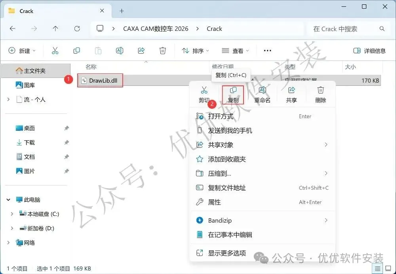Expand the 本地磁盘 (C:) node
The width and height of the screenshot is (396, 274).
[x=12, y=214]
